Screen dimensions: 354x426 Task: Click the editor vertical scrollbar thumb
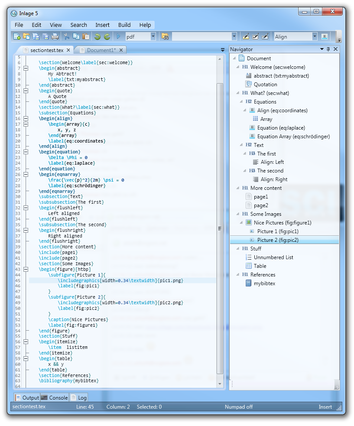pos(220,228)
